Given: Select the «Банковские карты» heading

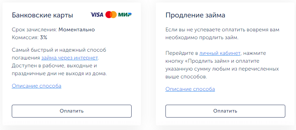Looking at the screenshot, I should pos(42,15).
